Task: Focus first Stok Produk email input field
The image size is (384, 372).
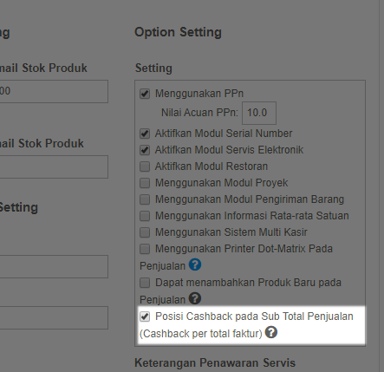Action: (x=54, y=92)
